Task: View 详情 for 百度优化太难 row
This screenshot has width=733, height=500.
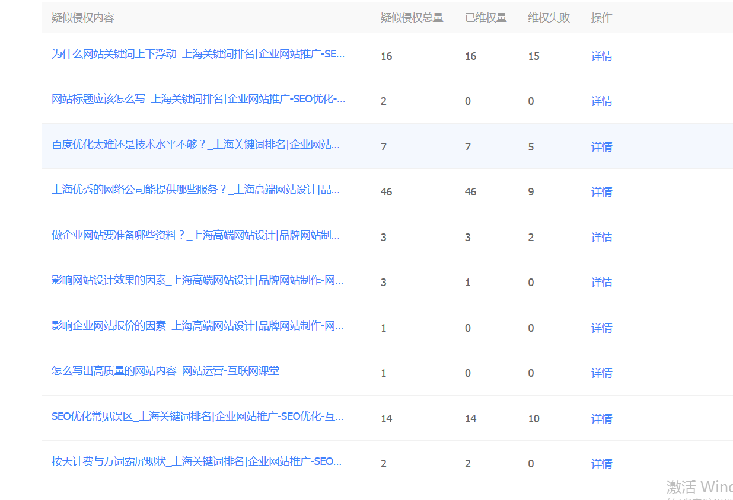Action: click(x=601, y=147)
